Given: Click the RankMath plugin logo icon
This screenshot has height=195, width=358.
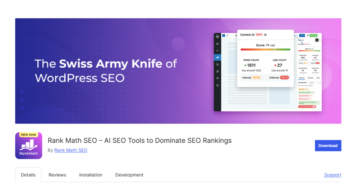Looking at the screenshot, I should click(29, 145).
